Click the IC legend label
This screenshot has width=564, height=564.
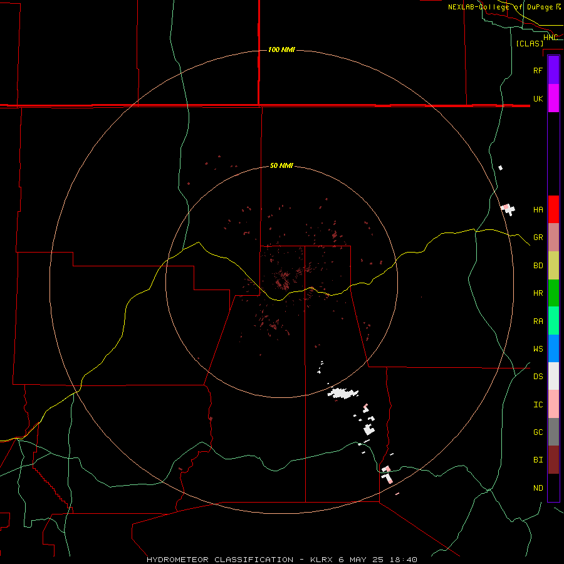click(x=538, y=405)
